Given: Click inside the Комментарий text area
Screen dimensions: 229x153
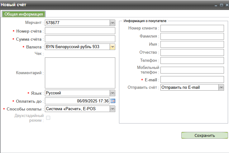Looking at the screenshot, I should click(80, 73).
